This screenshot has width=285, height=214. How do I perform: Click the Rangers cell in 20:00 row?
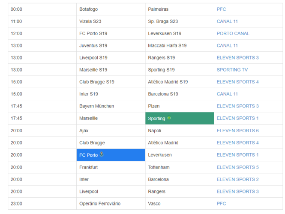click(x=180, y=191)
